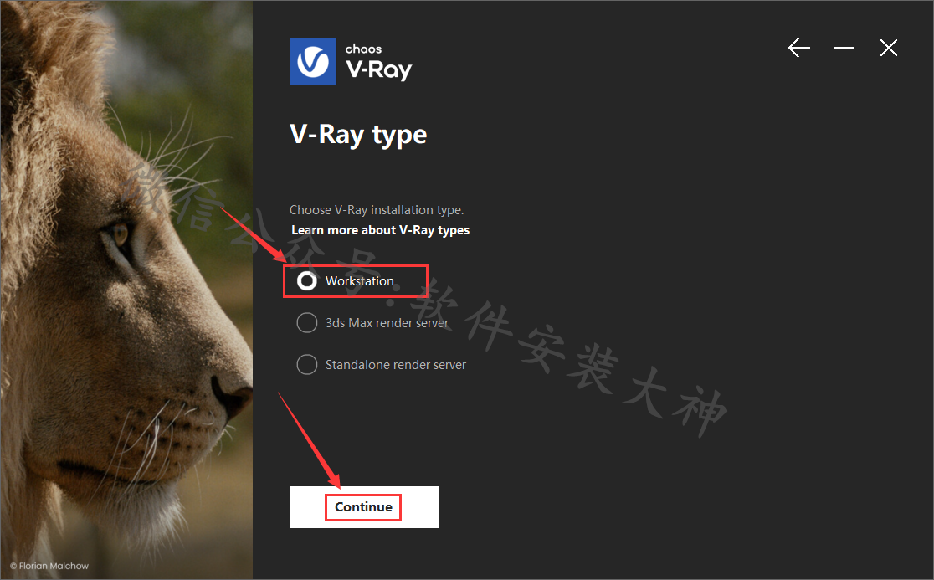This screenshot has width=934, height=580.
Task: Click the "V-Ray type" heading
Action: [x=358, y=136]
